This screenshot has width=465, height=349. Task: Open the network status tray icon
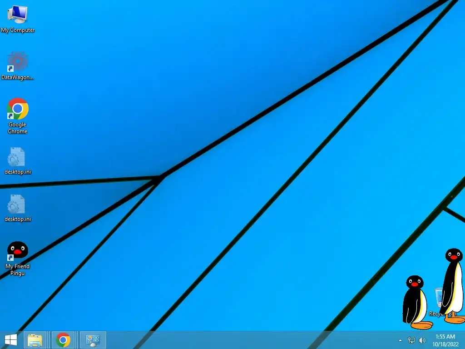click(x=411, y=340)
